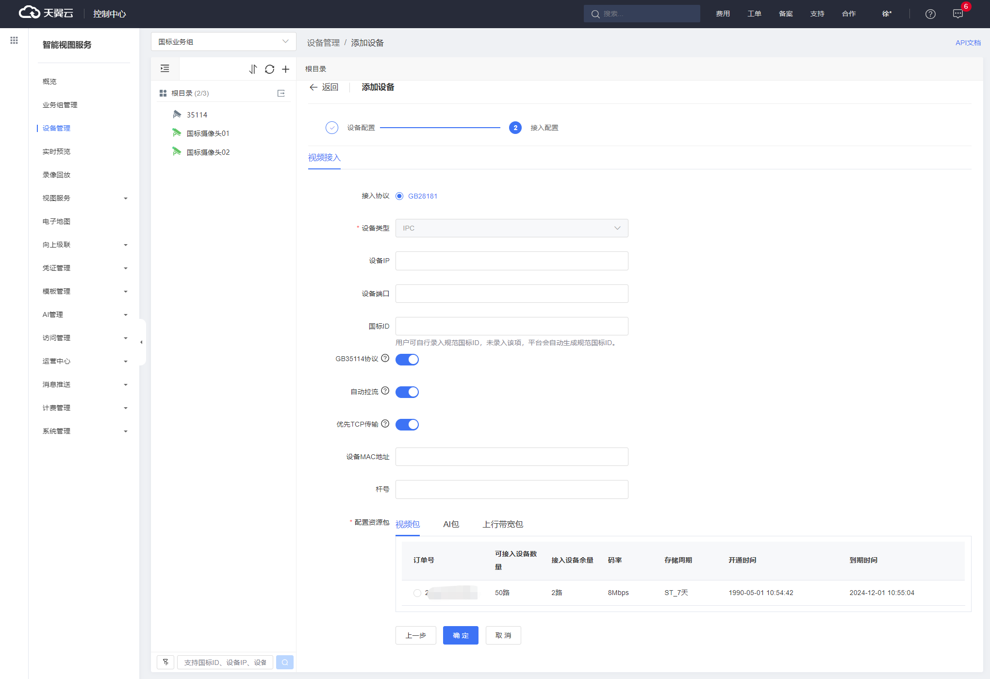Viewport: 990px width, 679px height.
Task: Click the refresh icon in device tree toolbar
Action: click(x=269, y=69)
